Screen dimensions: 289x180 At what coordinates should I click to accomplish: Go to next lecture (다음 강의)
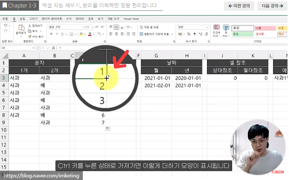(x=272, y=6)
